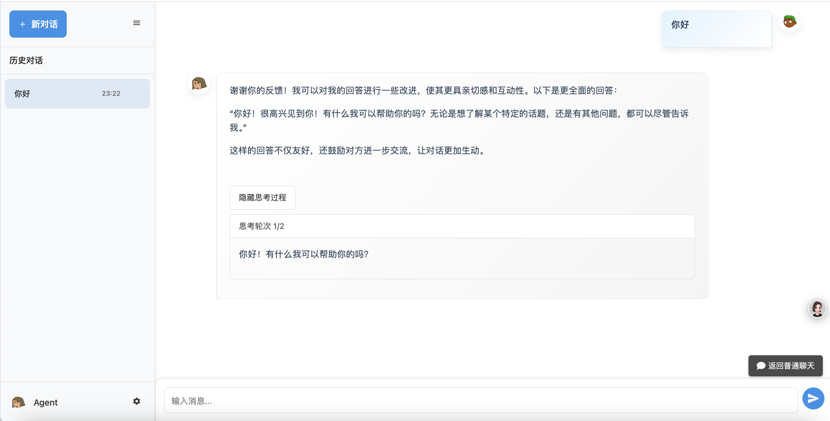
Task: Collapse sidebar using the hamburger menu icon
Action: coord(137,23)
